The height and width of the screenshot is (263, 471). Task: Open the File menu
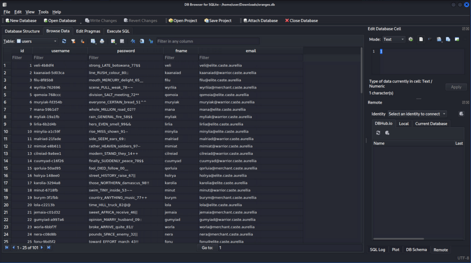click(x=7, y=12)
